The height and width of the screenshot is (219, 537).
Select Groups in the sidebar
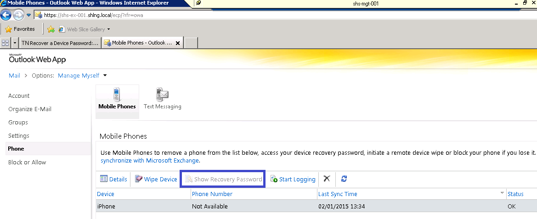[18, 123]
